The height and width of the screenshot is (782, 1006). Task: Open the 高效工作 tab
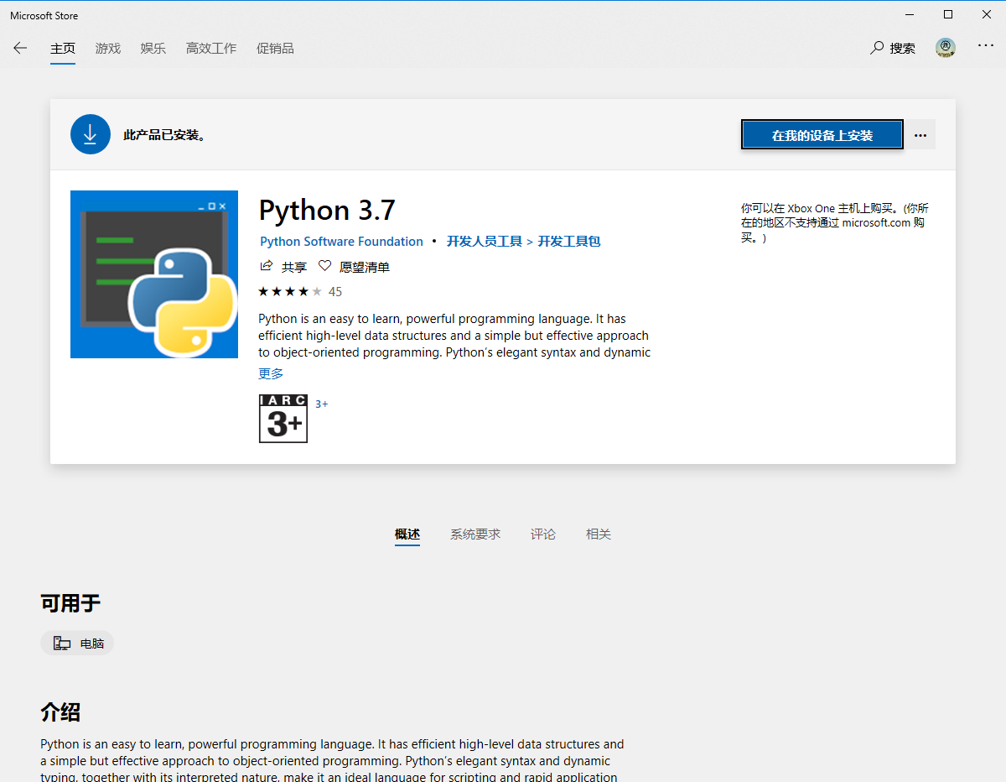(x=211, y=49)
